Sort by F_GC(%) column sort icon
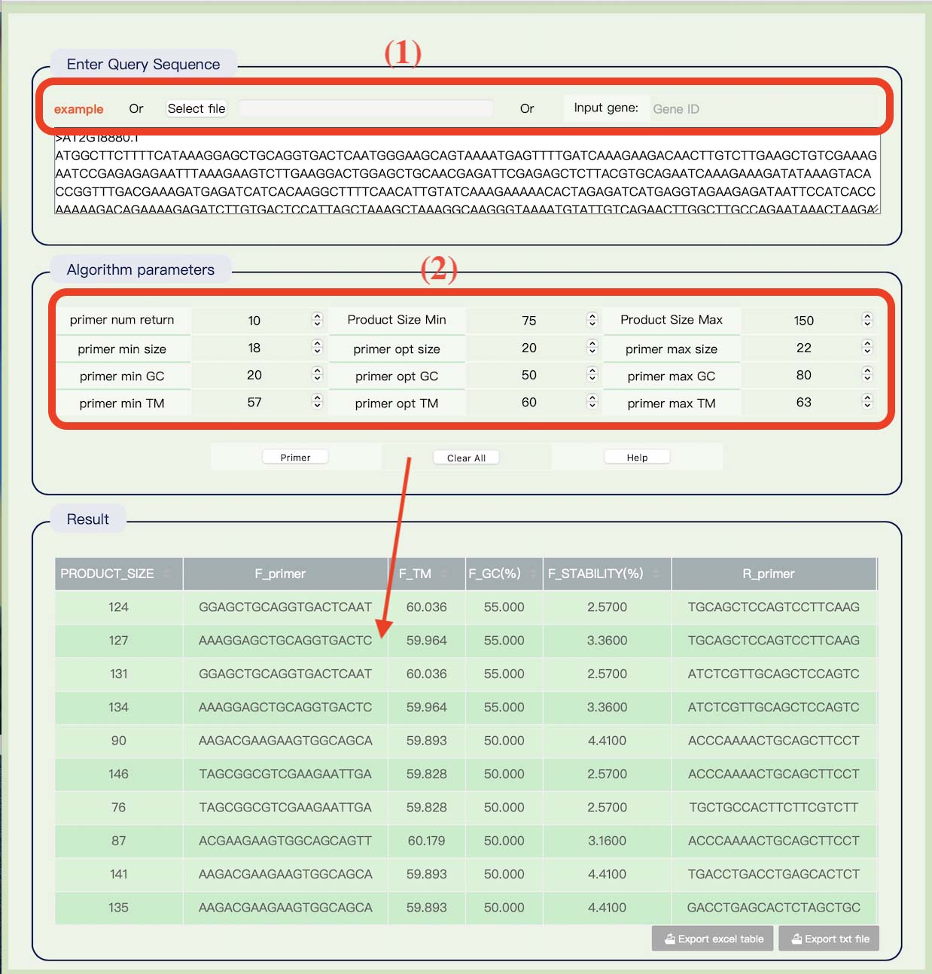932x974 pixels. (534, 574)
